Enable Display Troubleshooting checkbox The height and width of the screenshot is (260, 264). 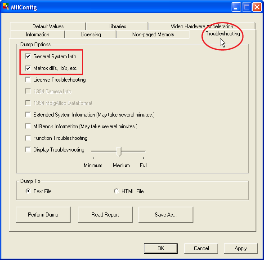28,150
